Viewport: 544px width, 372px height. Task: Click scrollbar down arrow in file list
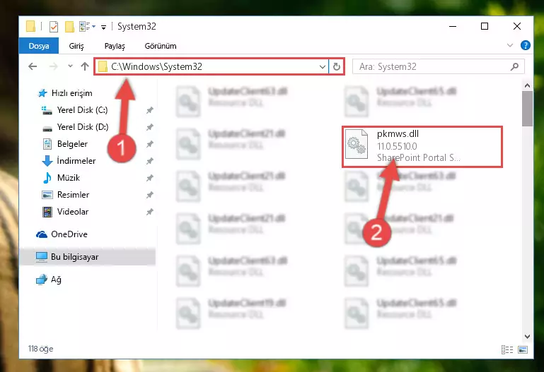pyautogui.click(x=527, y=337)
